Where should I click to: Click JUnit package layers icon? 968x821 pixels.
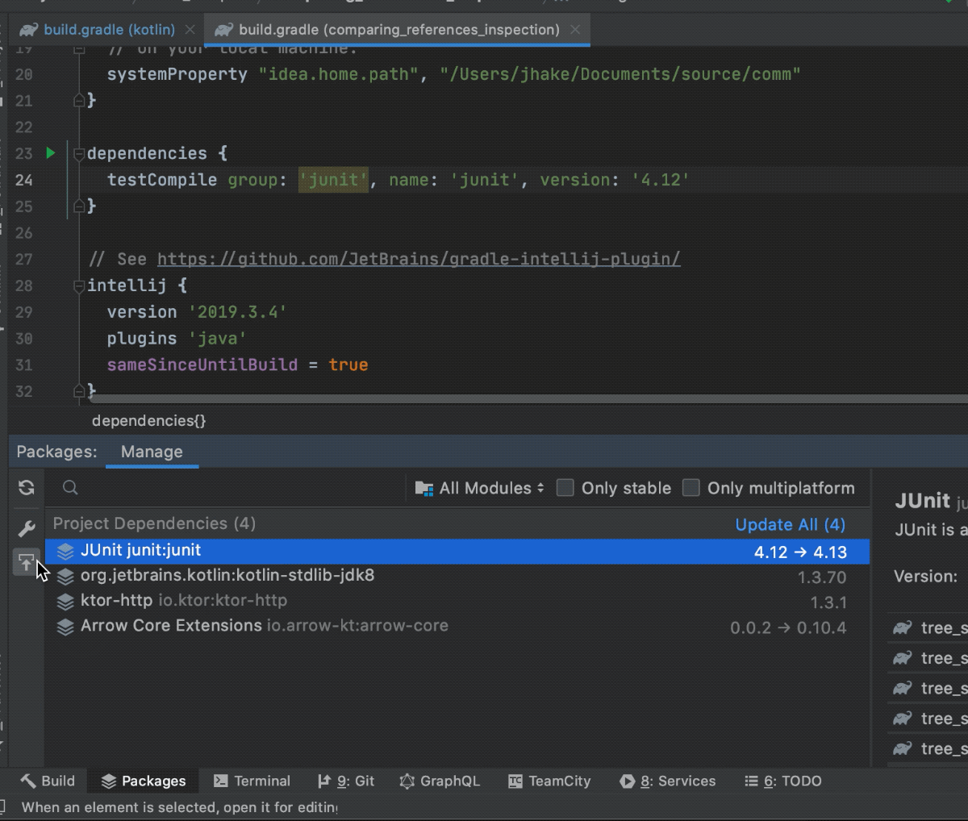click(x=65, y=552)
